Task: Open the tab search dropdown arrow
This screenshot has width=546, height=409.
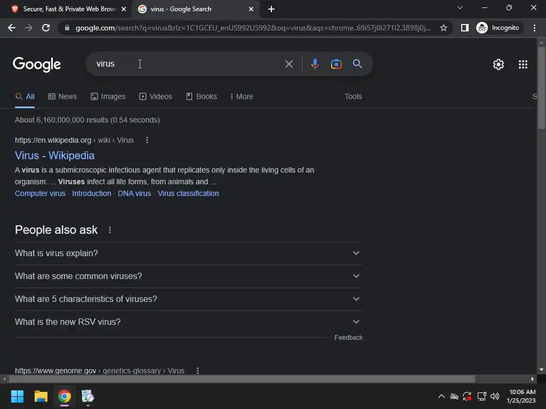Action: [460, 7]
